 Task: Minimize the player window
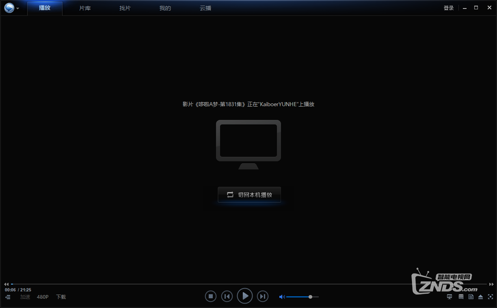[x=465, y=8]
